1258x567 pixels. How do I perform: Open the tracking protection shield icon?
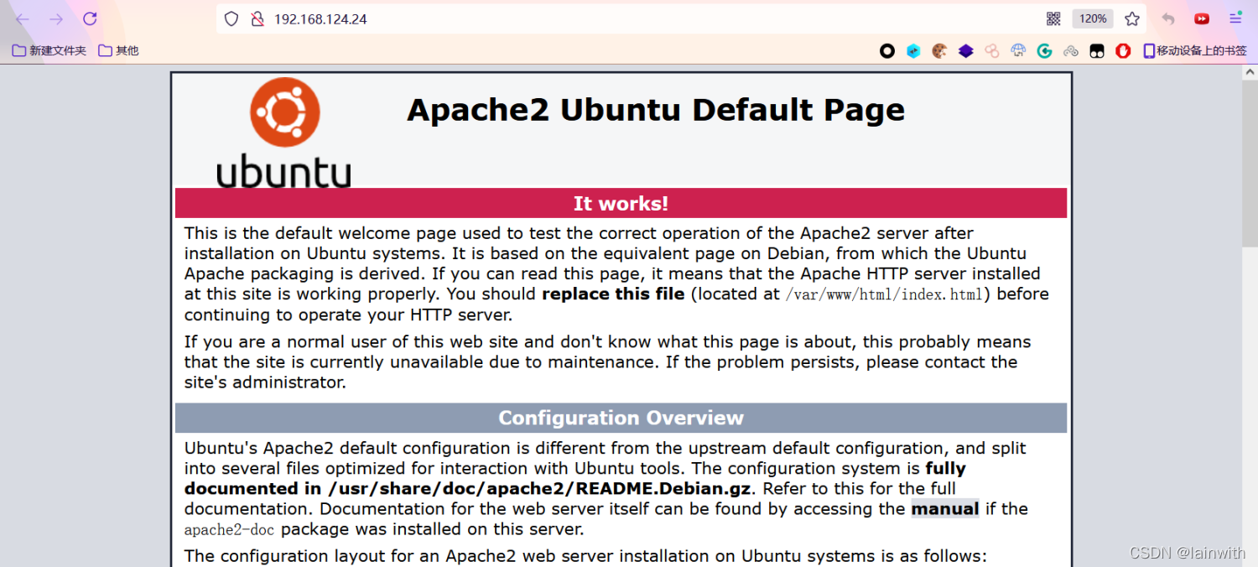(231, 18)
